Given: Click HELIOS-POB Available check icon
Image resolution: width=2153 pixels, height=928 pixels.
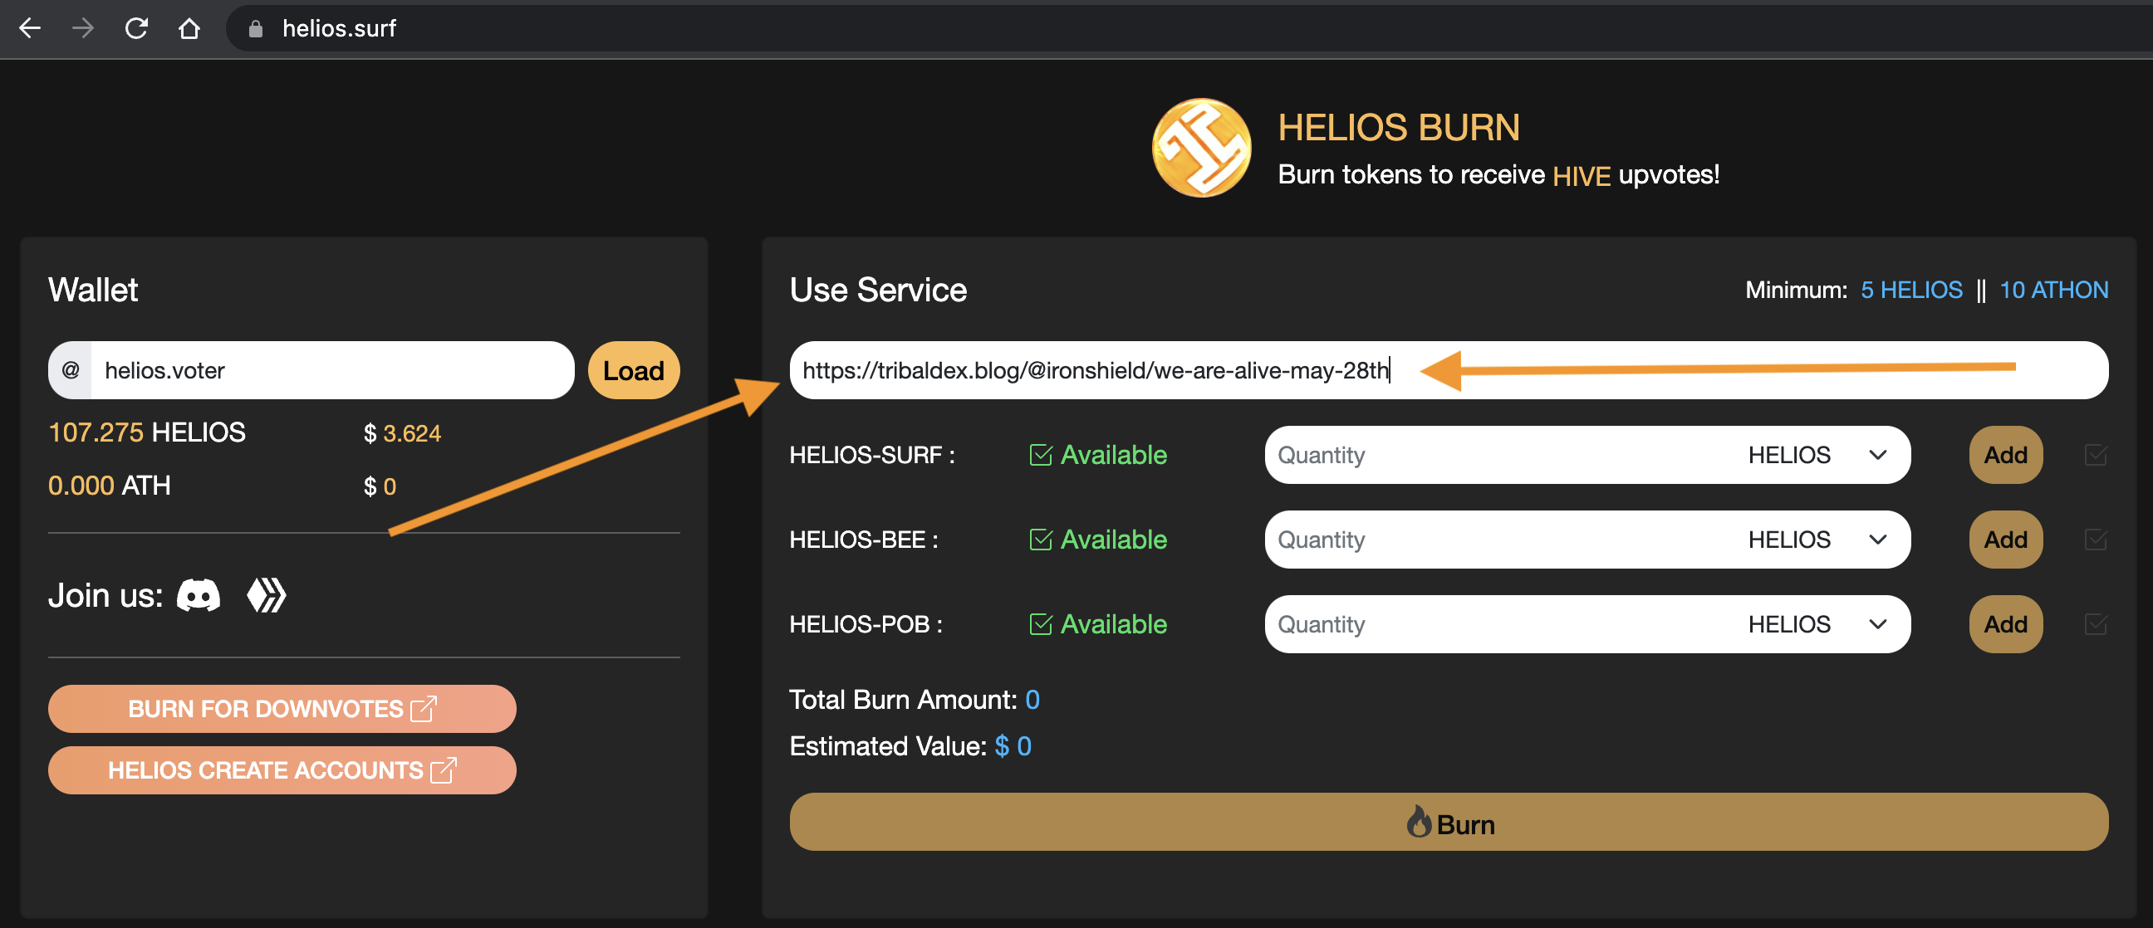Looking at the screenshot, I should coord(1041,623).
